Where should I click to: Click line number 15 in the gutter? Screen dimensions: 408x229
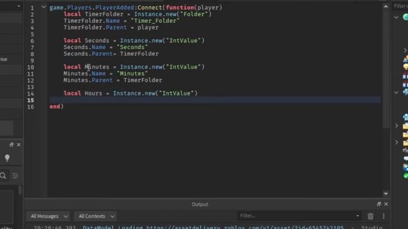pos(31,100)
